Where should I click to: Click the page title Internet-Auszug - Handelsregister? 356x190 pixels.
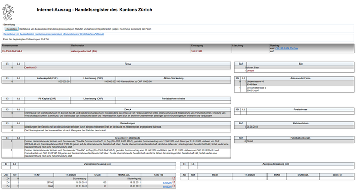94,10
